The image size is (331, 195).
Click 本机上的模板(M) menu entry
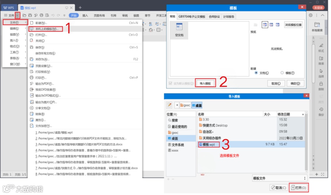pyautogui.click(x=85, y=29)
